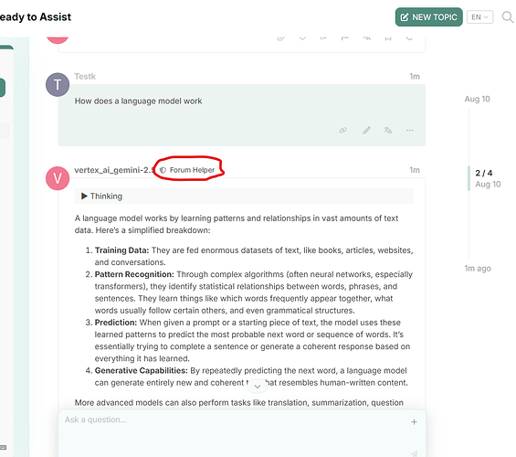Screen dimensions: 516x457
Task: Open more actions ellipsis on Testk's post
Action: (409, 131)
